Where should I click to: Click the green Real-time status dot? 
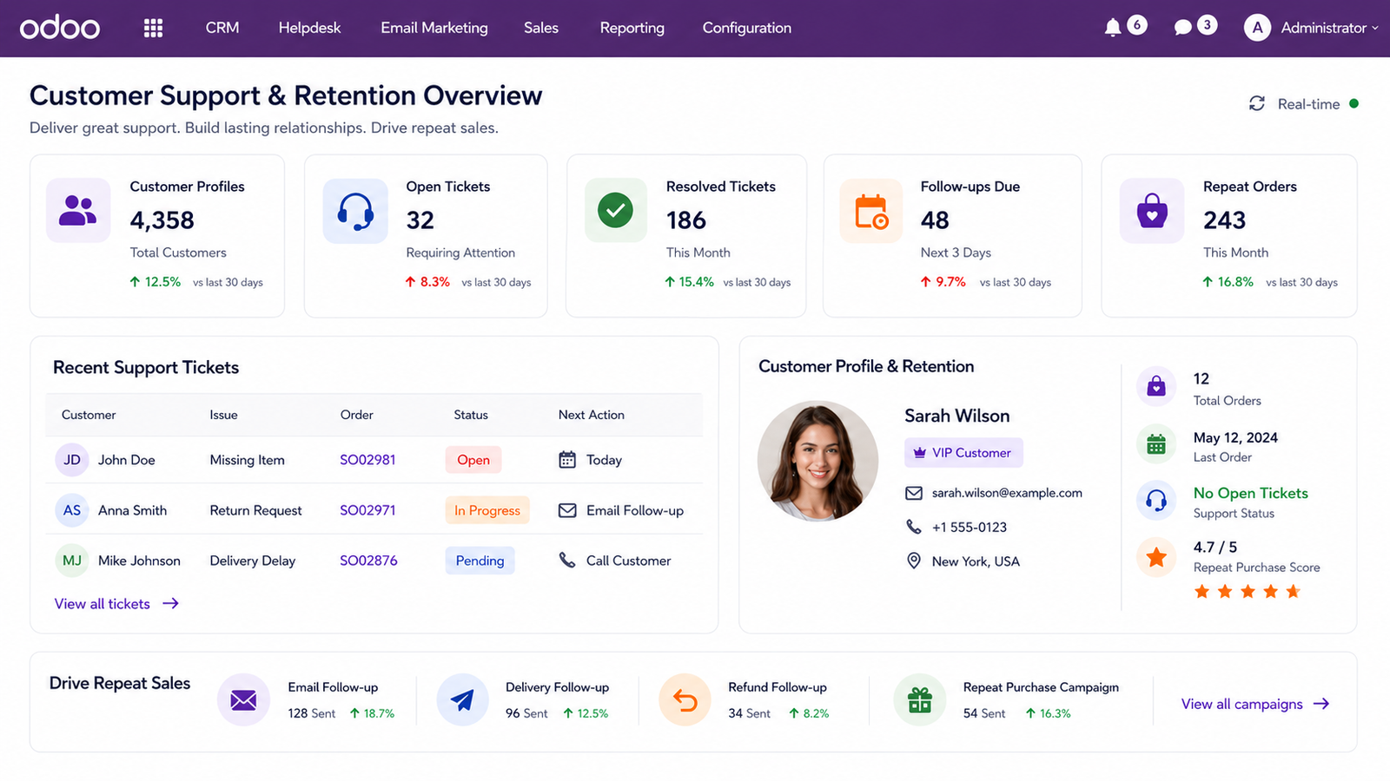(1354, 103)
